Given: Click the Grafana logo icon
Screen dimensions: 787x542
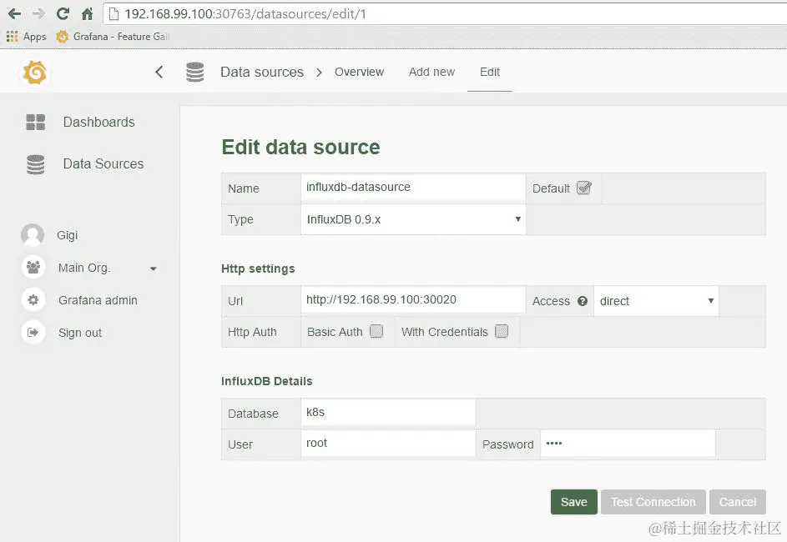Looking at the screenshot, I should coord(34,73).
